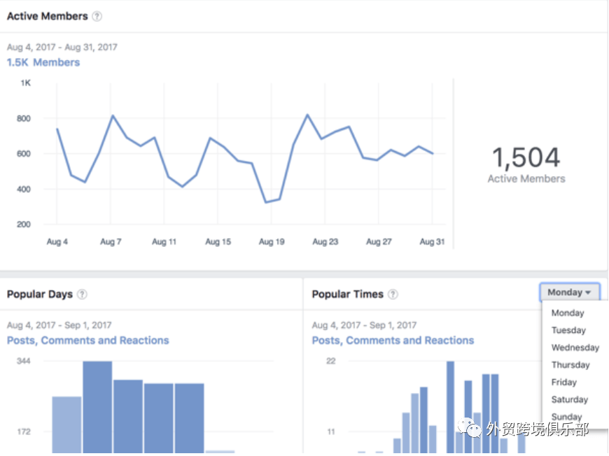Image resolution: width=609 pixels, height=456 pixels.
Task: Select Thursday from the day options
Action: click(570, 364)
